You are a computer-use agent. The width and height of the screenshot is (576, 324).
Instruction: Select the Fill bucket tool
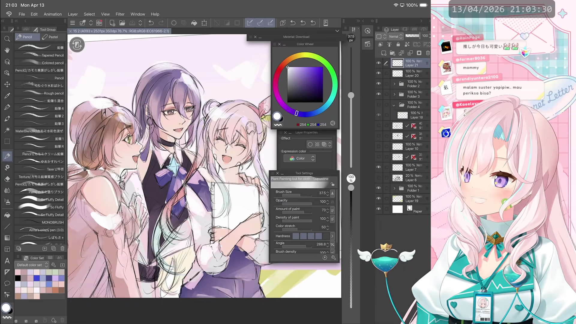point(7,215)
